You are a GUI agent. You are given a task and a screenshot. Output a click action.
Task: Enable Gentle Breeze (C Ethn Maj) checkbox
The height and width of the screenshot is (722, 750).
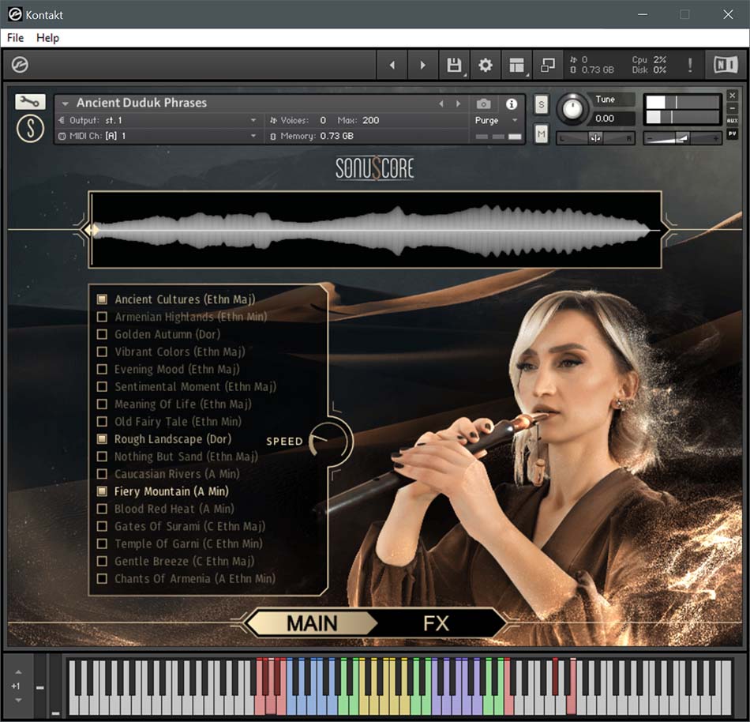coord(102,561)
